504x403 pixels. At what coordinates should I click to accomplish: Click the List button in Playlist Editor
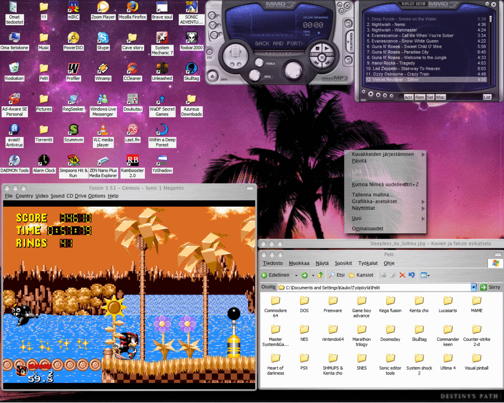point(487,97)
